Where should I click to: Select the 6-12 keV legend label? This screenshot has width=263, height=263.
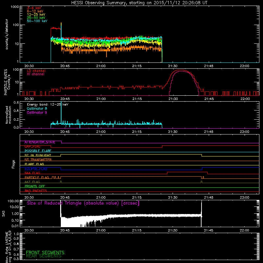35,11
